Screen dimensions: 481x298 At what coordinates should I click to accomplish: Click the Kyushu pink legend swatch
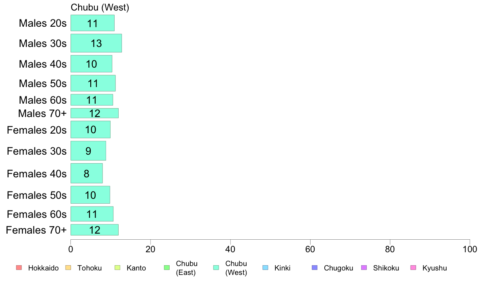click(x=413, y=268)
